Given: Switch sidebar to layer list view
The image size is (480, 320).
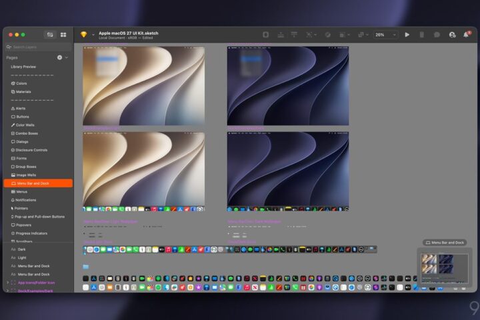Looking at the screenshot, I should coord(50,35).
